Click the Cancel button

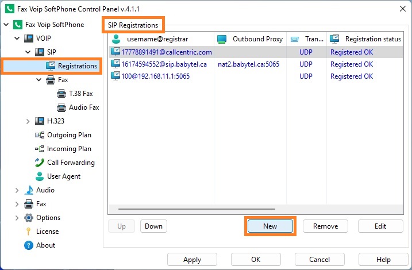[319, 260]
